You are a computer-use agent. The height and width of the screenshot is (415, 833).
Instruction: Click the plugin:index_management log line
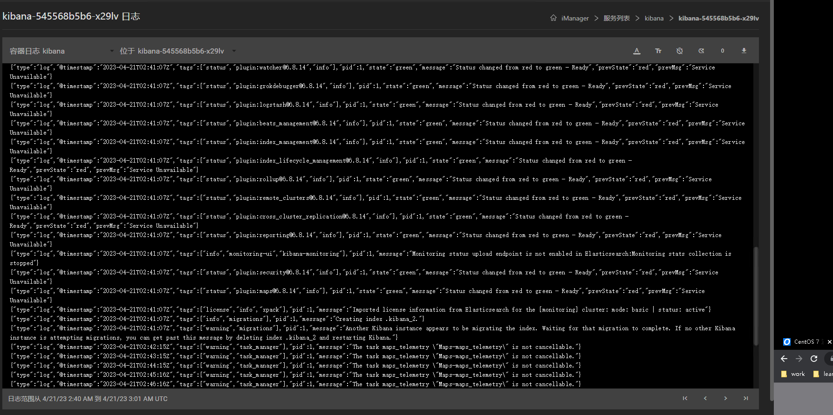point(377,146)
